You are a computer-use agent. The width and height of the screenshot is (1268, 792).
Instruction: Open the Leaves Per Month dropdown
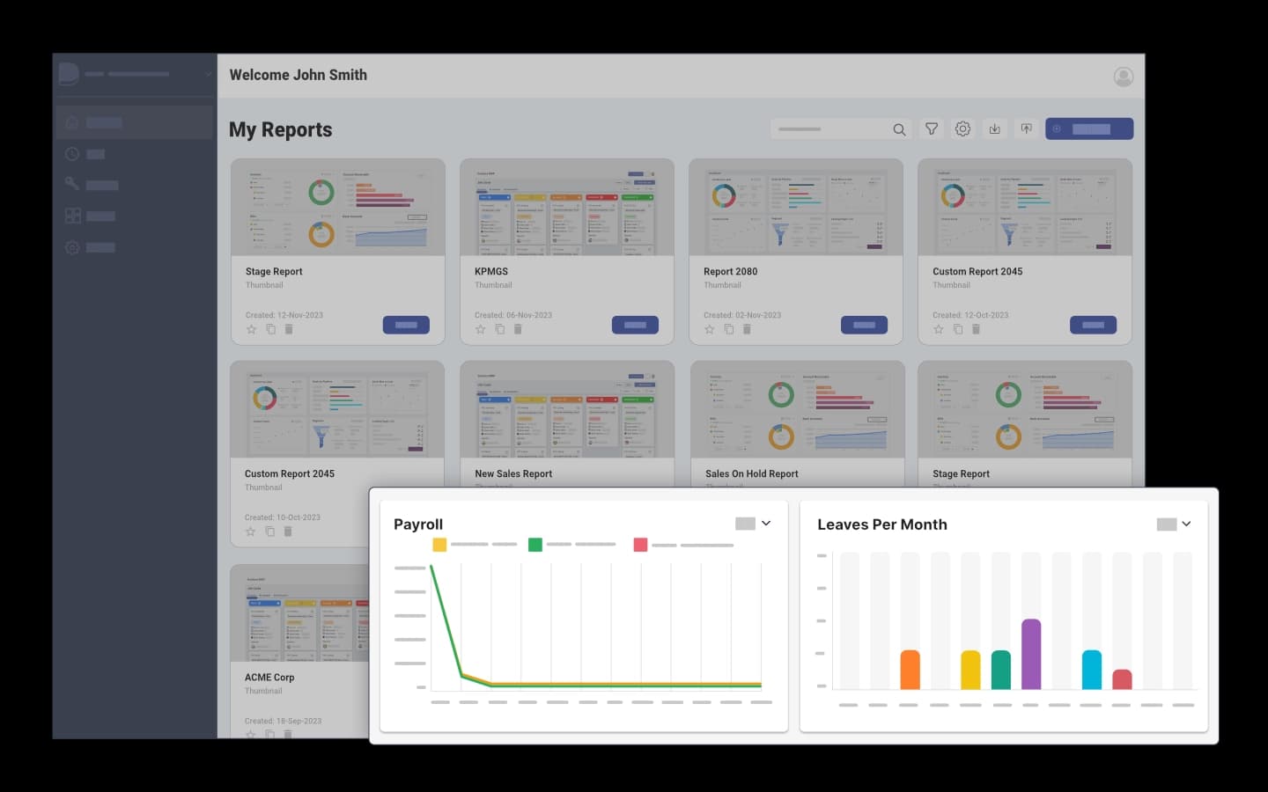pos(1186,524)
